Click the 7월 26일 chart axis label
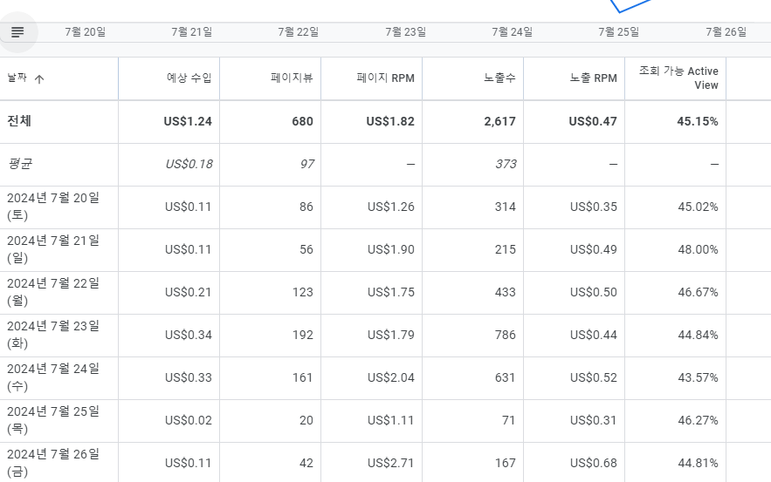771x482 pixels. tap(726, 32)
